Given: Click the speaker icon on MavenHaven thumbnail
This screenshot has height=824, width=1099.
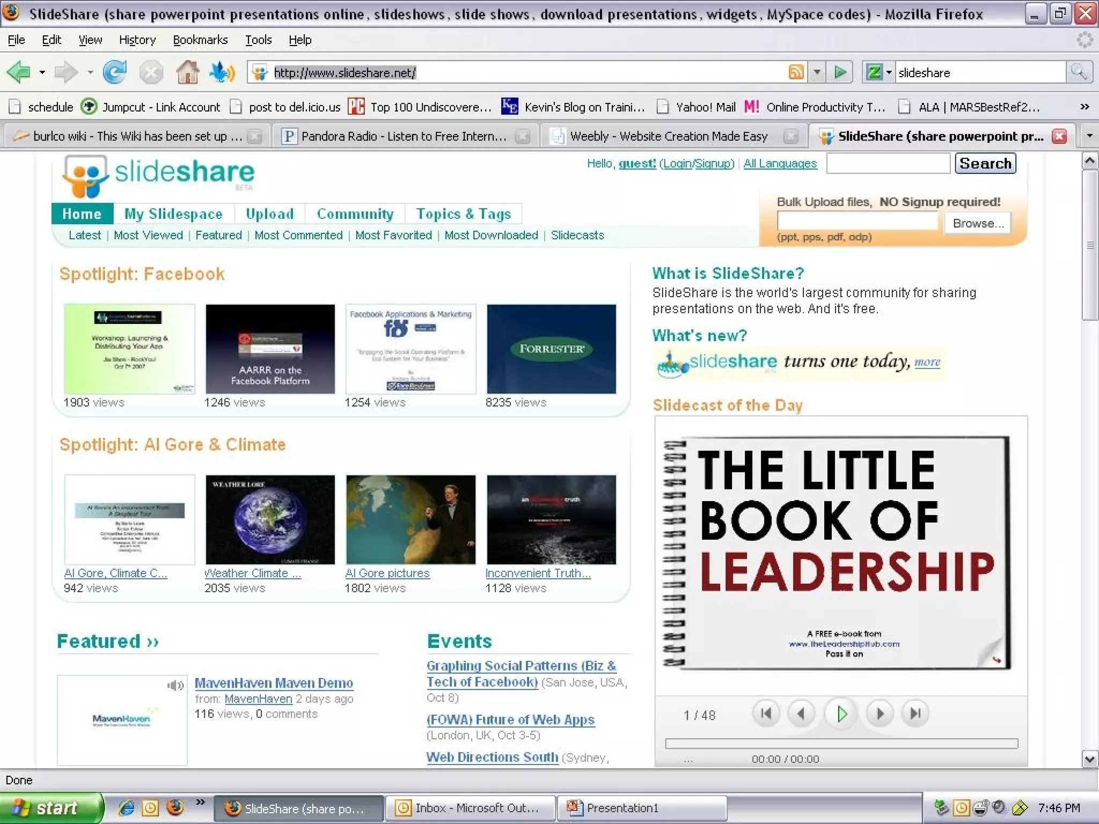Looking at the screenshot, I should click(x=175, y=685).
